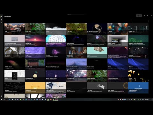Focus the wallpaper search box

pyautogui.click(x=140, y=21)
